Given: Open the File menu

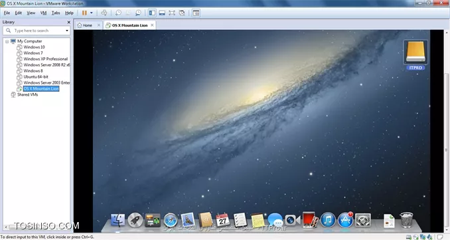Looking at the screenshot, I should click(x=7, y=13).
